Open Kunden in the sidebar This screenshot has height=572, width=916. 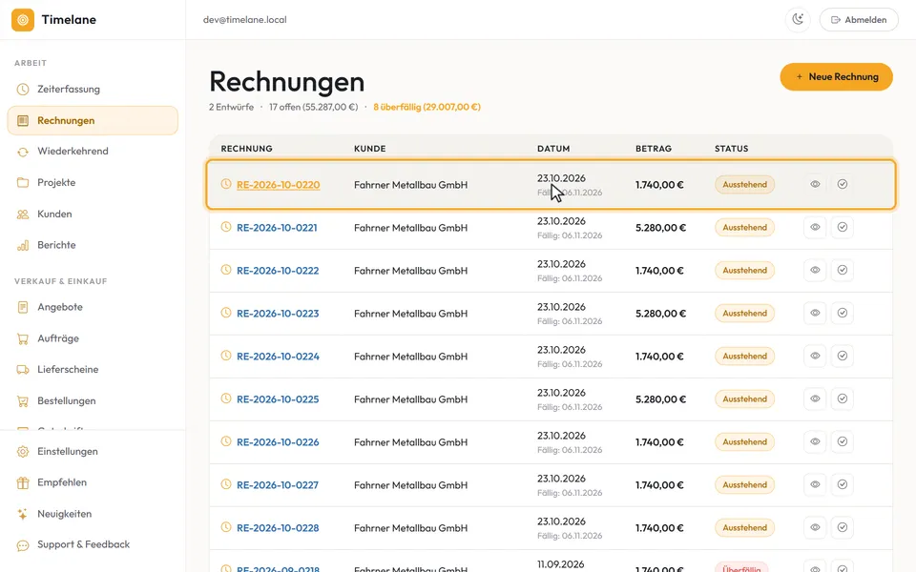click(x=93, y=214)
